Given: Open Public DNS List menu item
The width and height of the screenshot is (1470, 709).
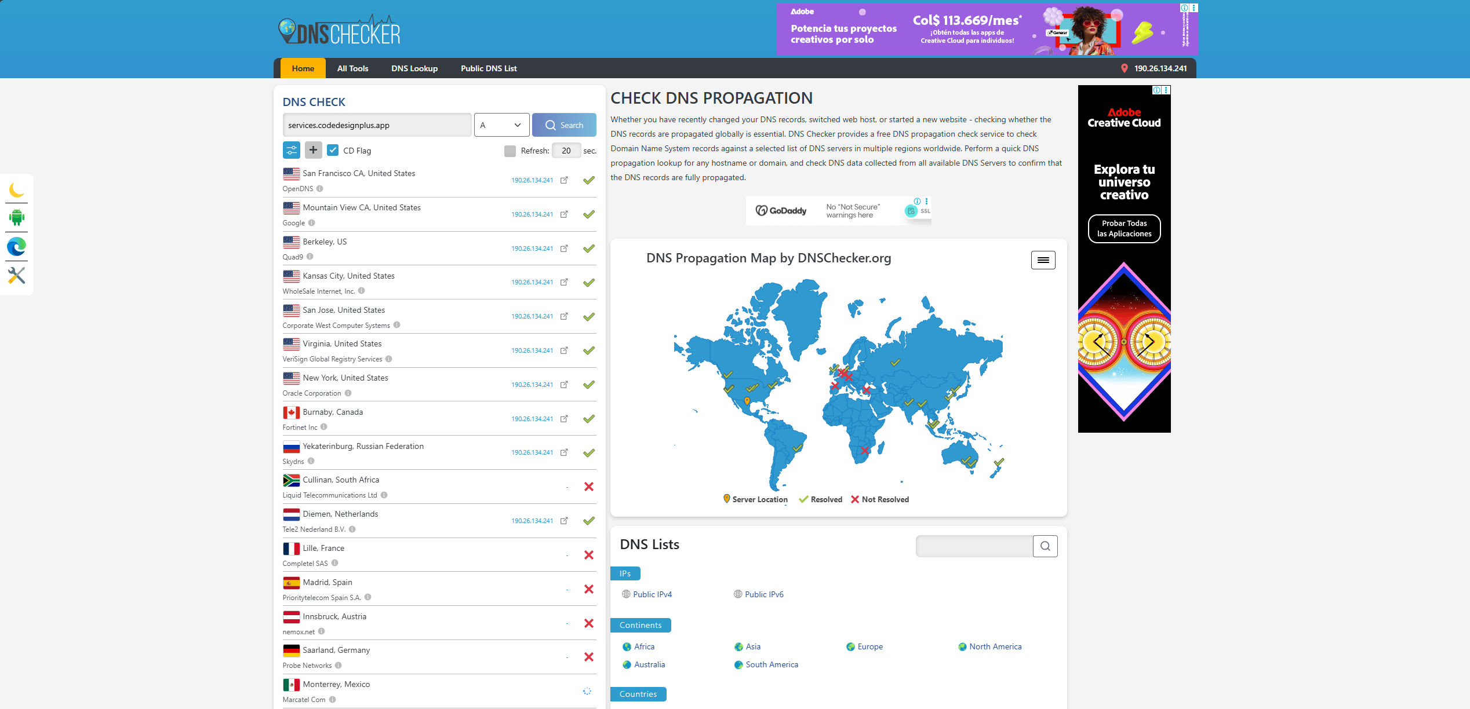Looking at the screenshot, I should (489, 68).
